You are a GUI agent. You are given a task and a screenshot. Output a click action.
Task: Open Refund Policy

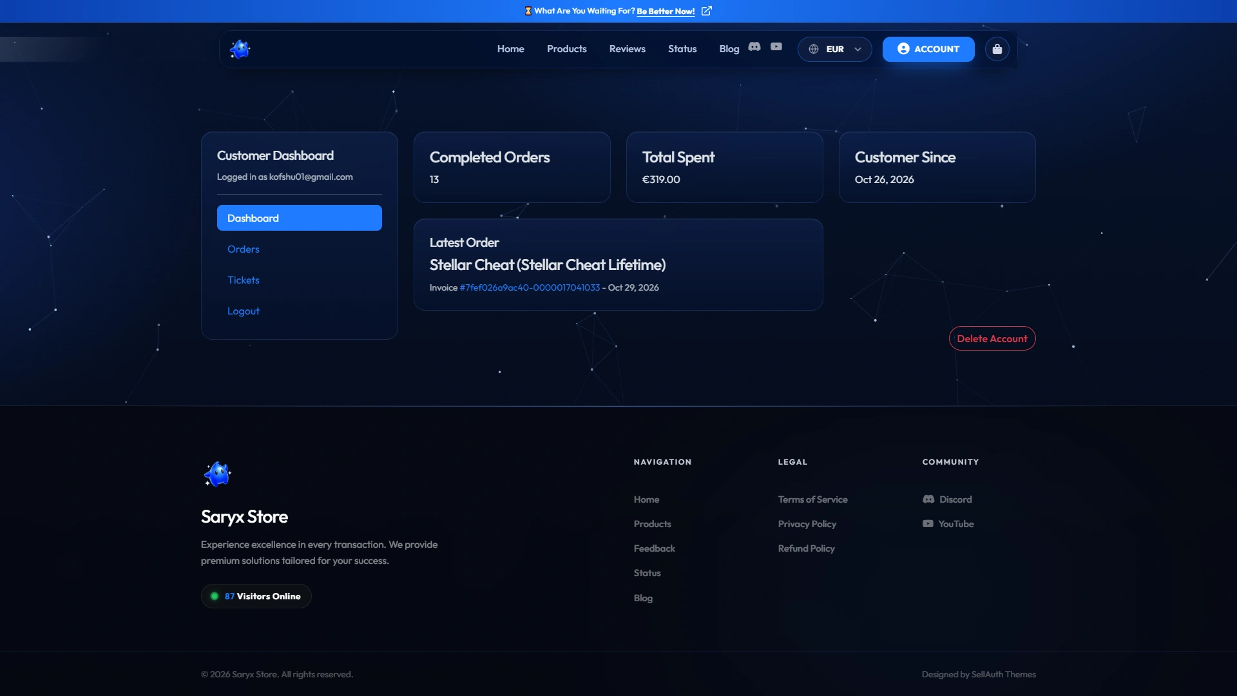click(806, 548)
